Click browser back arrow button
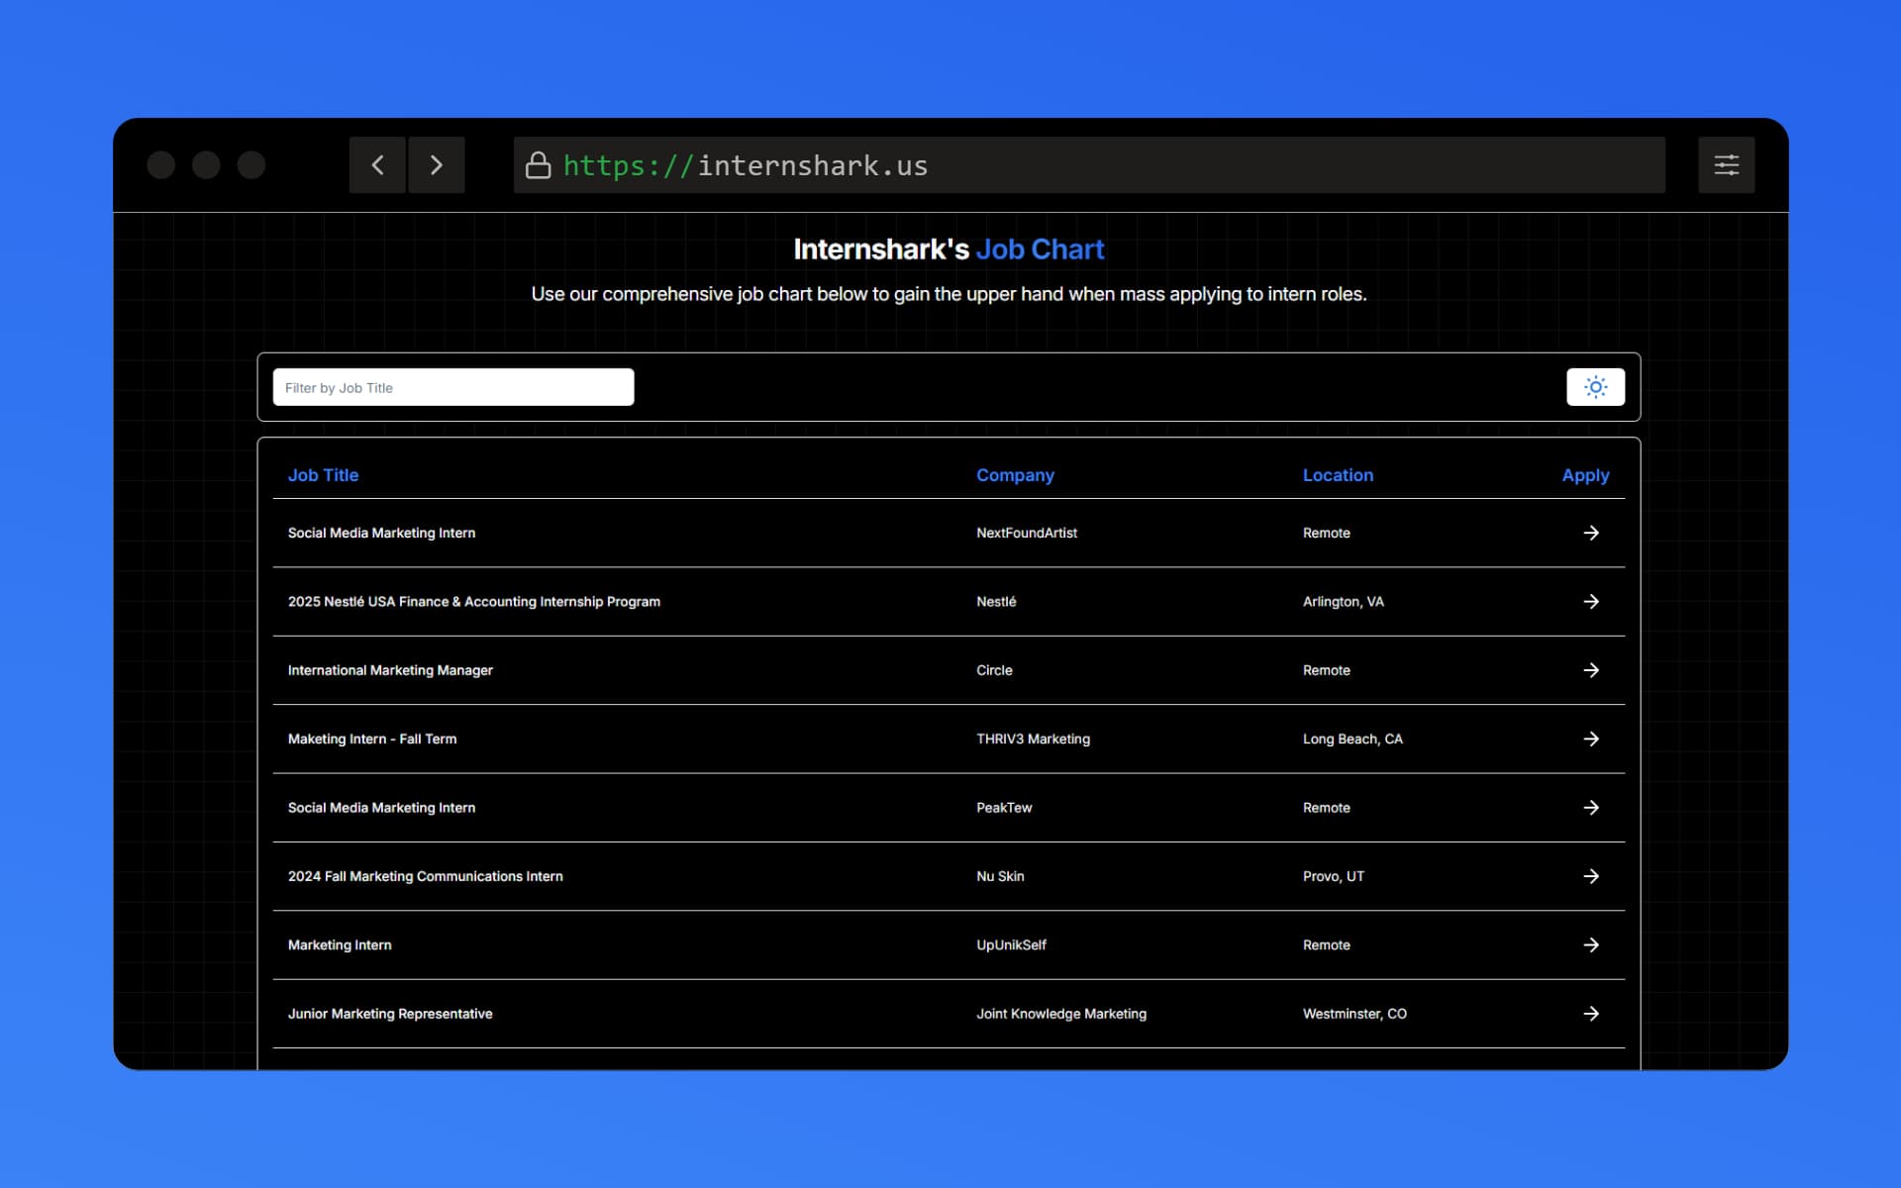 pos(377,165)
